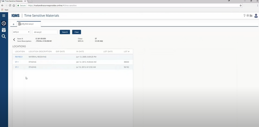Select the Mfg #dd-assy2 tab
Viewport: 259px width, 127px height.
pyautogui.click(x=29, y=24)
